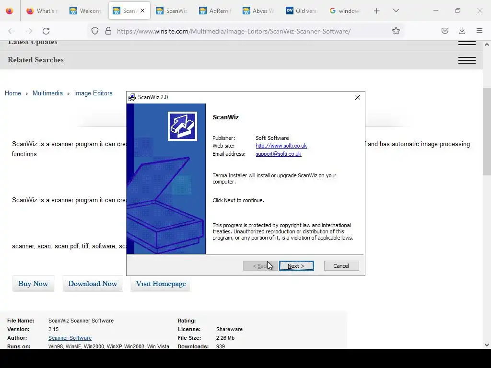Open the tracking protection shield icon

pyautogui.click(x=95, y=31)
